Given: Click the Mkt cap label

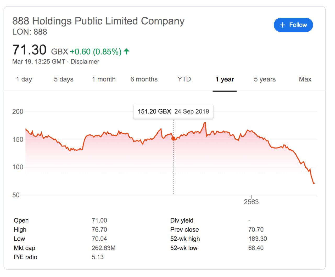Looking at the screenshot, I should pos(24,248).
